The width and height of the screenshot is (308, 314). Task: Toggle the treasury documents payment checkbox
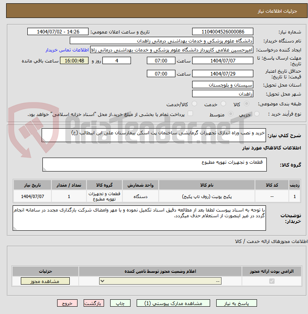pos(190,114)
